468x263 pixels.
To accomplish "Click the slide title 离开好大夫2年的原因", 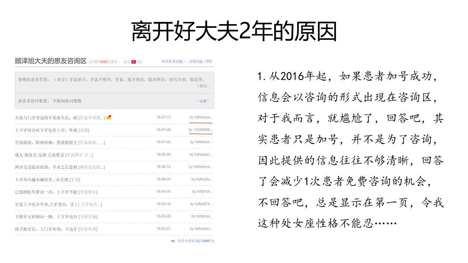I will [x=234, y=32].
